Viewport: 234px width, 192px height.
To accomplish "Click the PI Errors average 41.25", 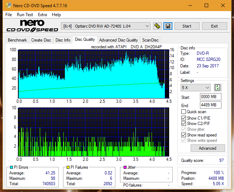I will point(50,173).
